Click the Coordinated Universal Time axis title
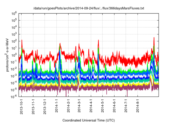Viewport: 175px width, 123px height. tap(89, 121)
